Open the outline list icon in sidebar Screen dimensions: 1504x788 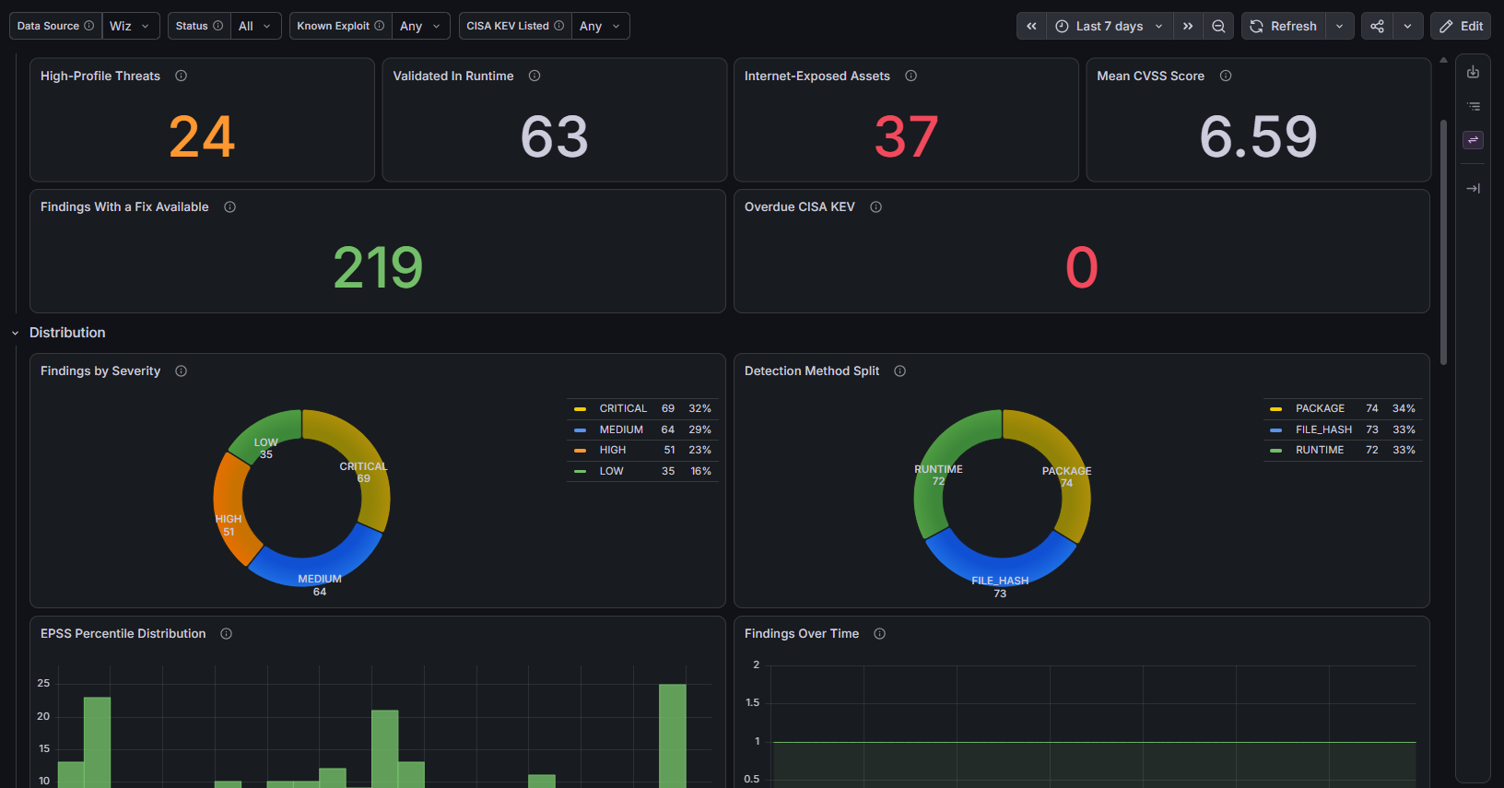point(1473,106)
